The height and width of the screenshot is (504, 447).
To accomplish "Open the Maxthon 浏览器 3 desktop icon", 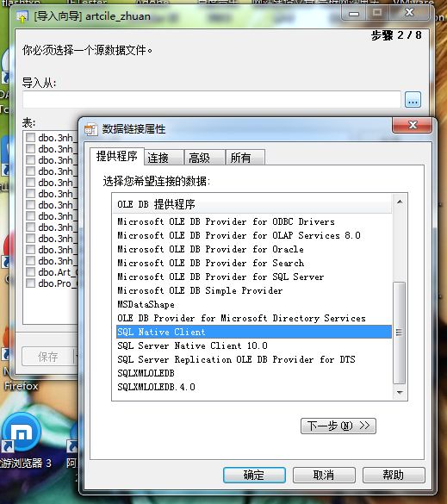I will (22, 432).
